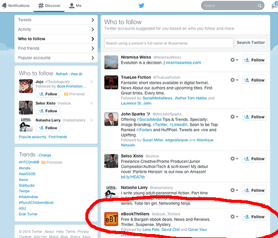Viewport: 278px width, 238px height.
Task: Open the #RuinAChildrensBook trend
Action: (36, 203)
